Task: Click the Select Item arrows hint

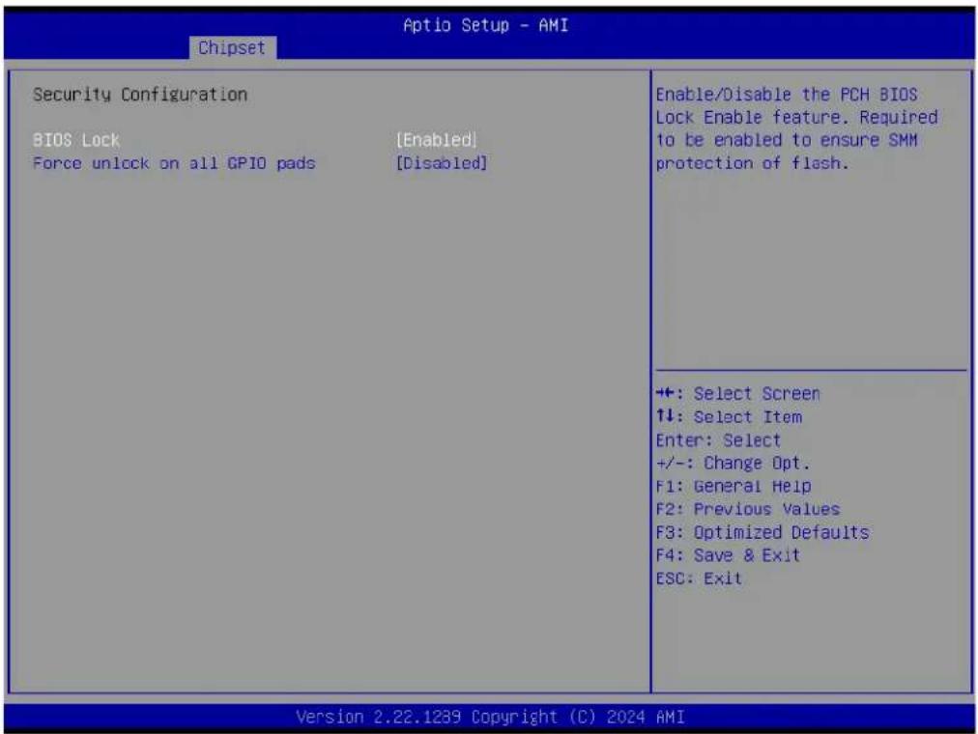Action: point(729,417)
